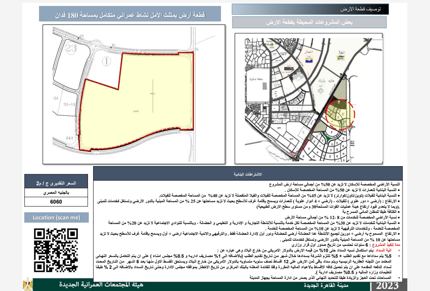Image resolution: width=430 pixels, height=291 pixels.
Task: Click the 'الاشتراطات البنائية' section header
Action: pos(248,175)
